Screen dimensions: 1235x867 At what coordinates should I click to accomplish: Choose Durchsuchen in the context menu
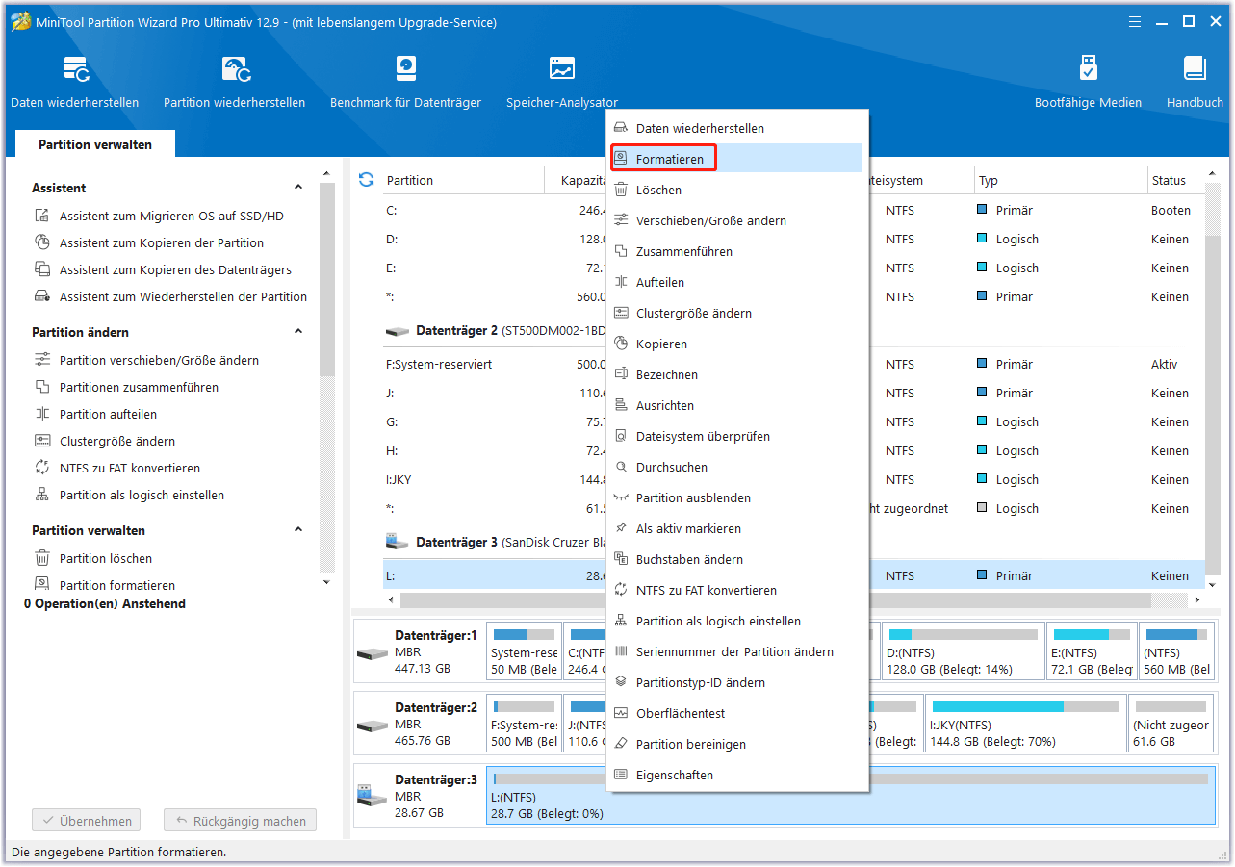(736, 467)
